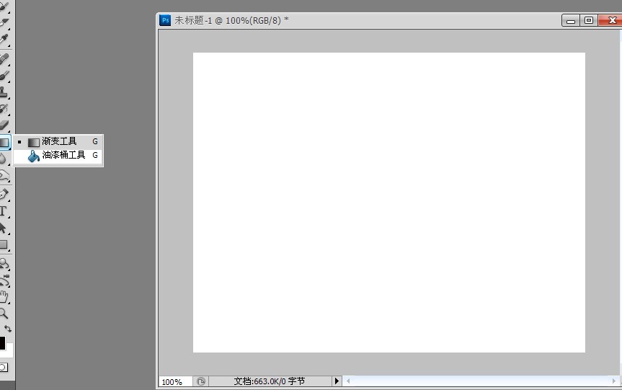Open the black foreground color swatch

(x=2, y=343)
